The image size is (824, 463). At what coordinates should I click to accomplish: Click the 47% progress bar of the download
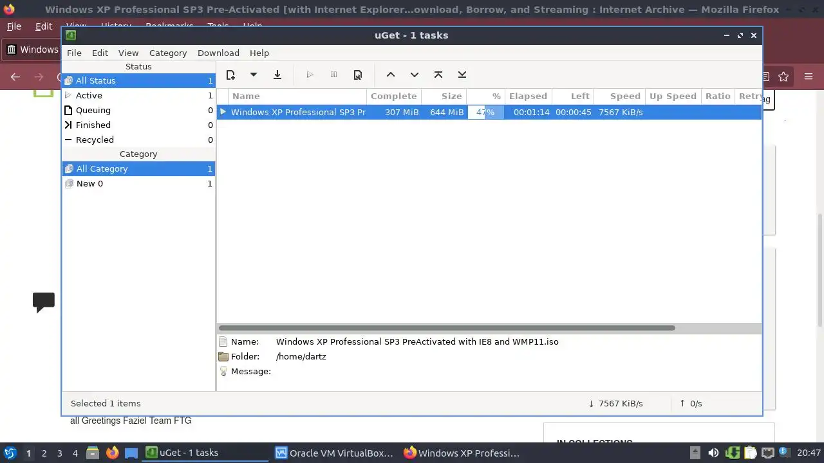(486, 112)
